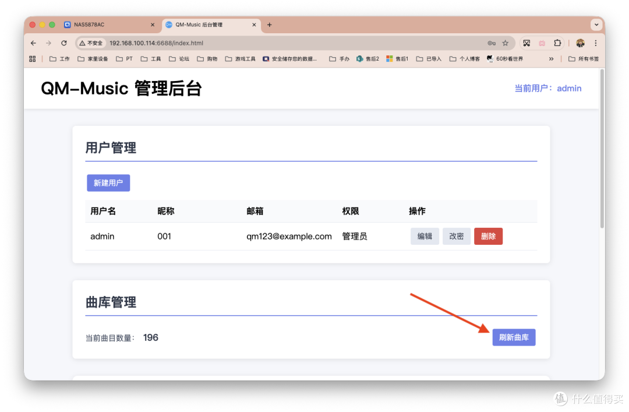629x412 pixels.
Task: Click 刷新曲库 to refresh the music library
Action: (514, 337)
